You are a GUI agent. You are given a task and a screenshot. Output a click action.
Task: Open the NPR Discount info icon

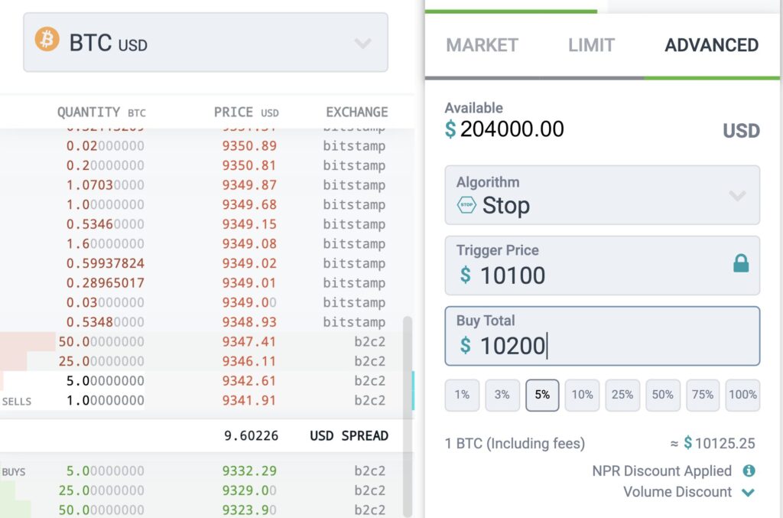coord(749,471)
